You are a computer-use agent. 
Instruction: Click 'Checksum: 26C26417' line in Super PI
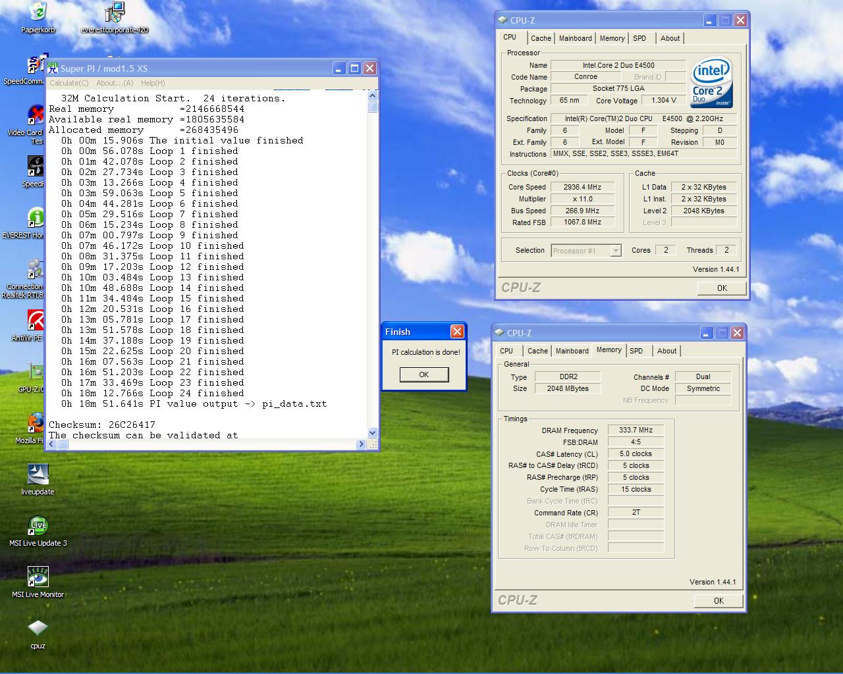click(102, 425)
